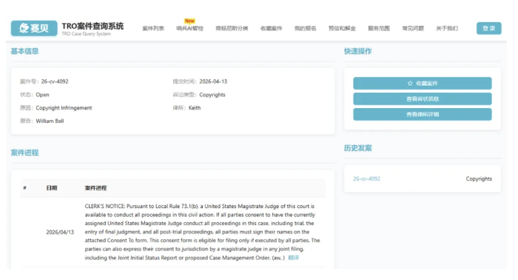518x280 pixels.
Task: Click the 日期 column header
Action: [52, 187]
